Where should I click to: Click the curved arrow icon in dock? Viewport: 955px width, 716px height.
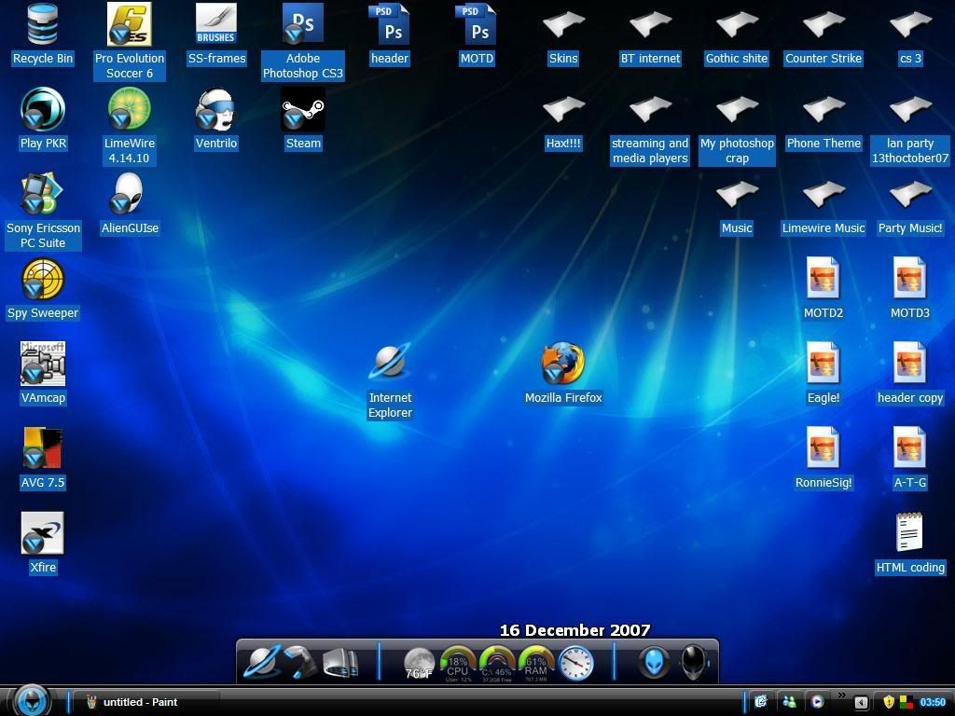coord(301,663)
